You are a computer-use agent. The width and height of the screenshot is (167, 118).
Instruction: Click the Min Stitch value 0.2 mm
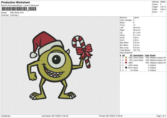[136, 45]
